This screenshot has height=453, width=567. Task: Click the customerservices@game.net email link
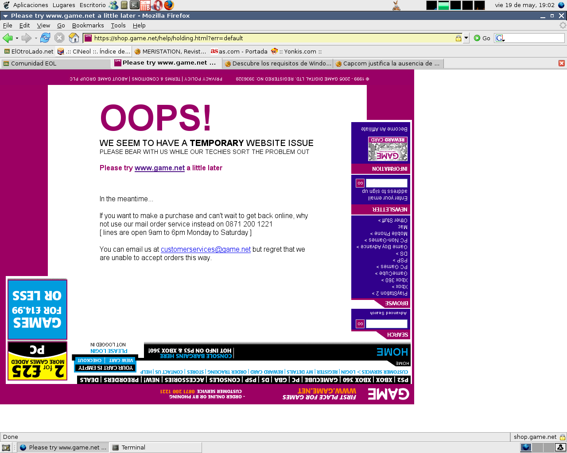point(206,250)
